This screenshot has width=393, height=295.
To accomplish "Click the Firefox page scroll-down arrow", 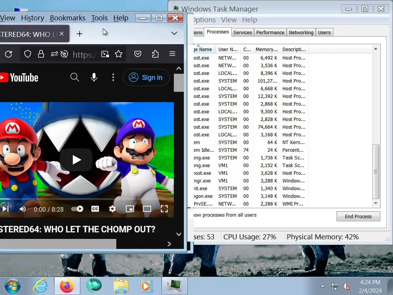I will pos(179,234).
